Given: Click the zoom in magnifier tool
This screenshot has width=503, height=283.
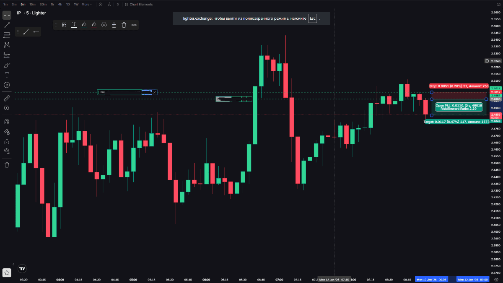Looking at the screenshot, I should (x=7, y=108).
